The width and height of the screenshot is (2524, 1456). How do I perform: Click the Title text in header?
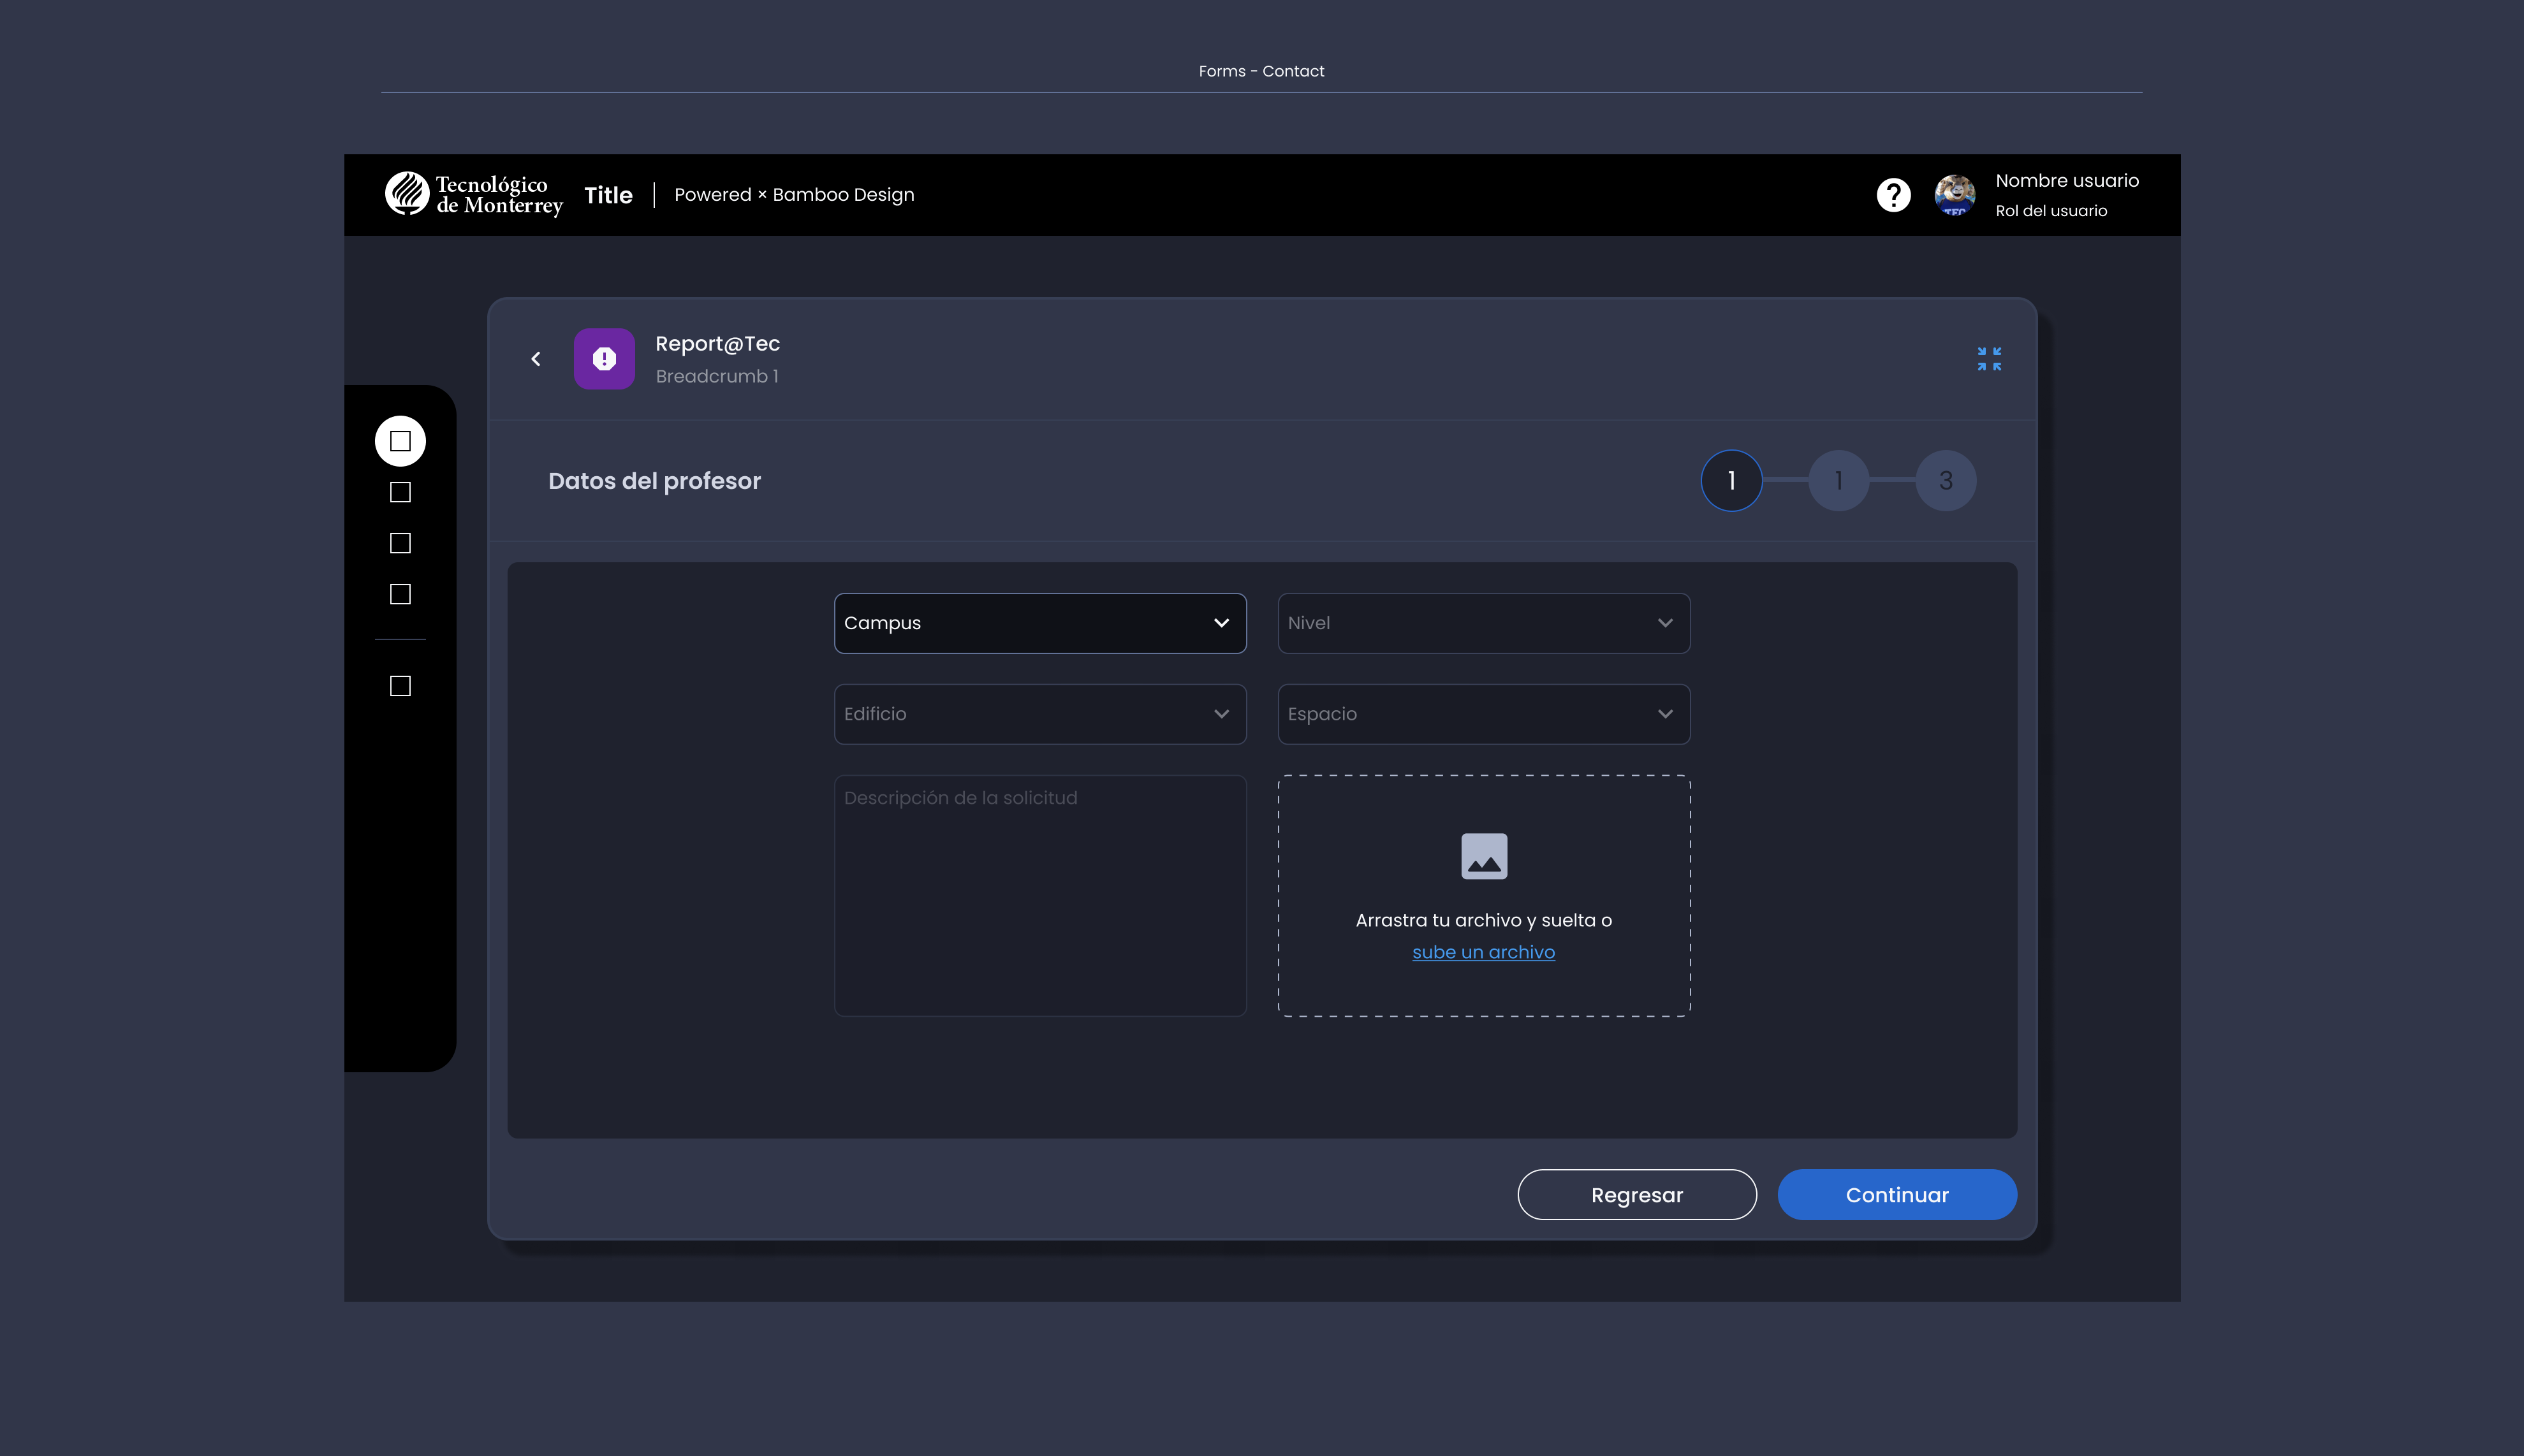(608, 195)
